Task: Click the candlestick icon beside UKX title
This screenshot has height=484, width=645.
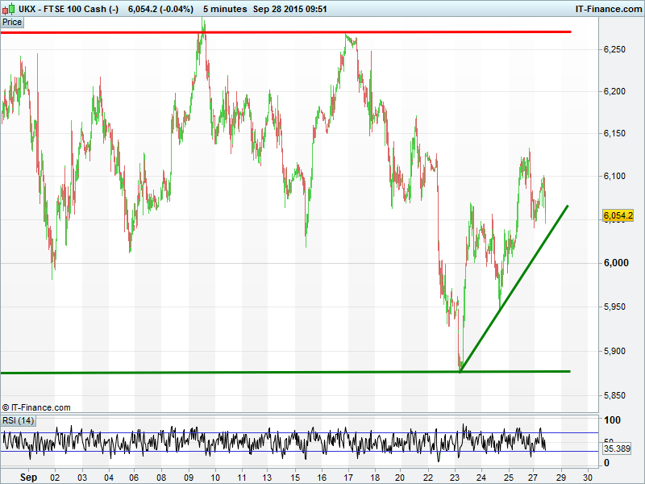Action: tap(9, 9)
